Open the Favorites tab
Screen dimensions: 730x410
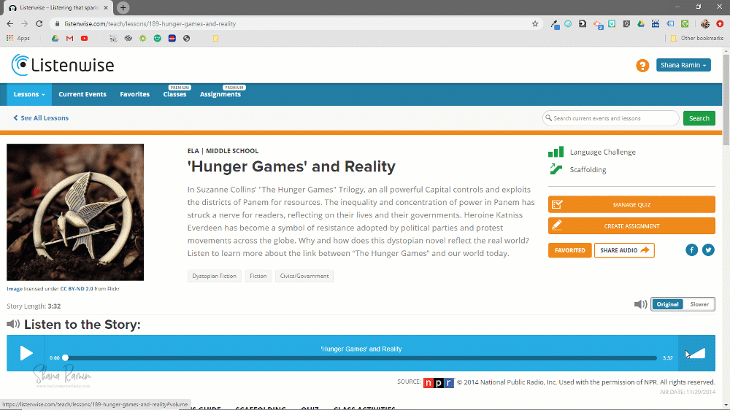[134, 94]
